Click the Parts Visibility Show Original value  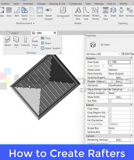pyautogui.click(x=119, y=74)
